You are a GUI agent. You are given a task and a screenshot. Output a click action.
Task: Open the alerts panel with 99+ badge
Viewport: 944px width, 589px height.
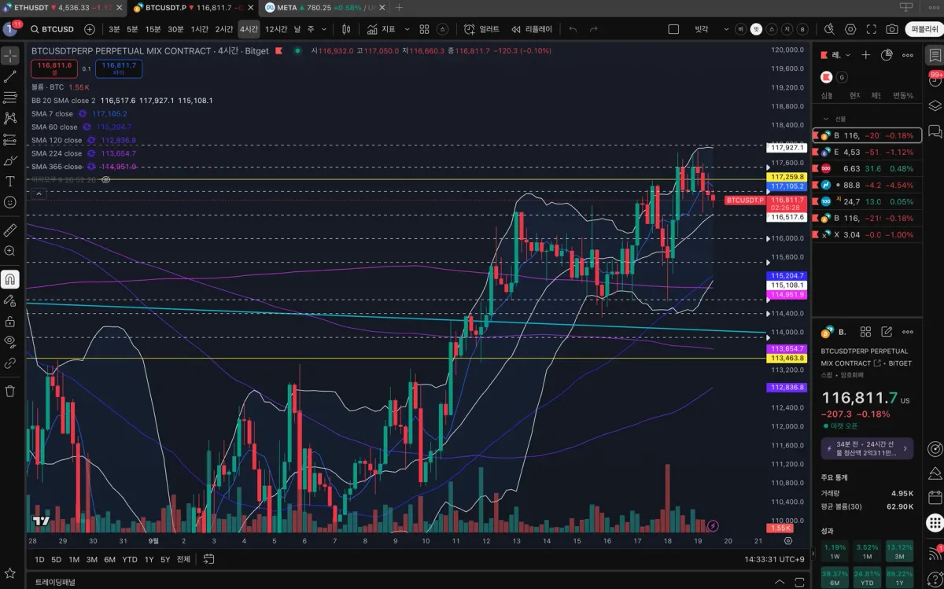coord(935,80)
